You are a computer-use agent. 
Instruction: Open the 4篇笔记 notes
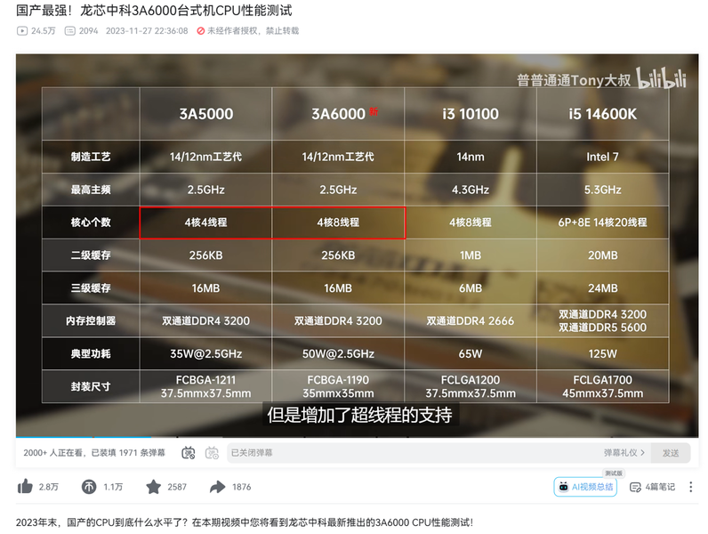click(653, 487)
